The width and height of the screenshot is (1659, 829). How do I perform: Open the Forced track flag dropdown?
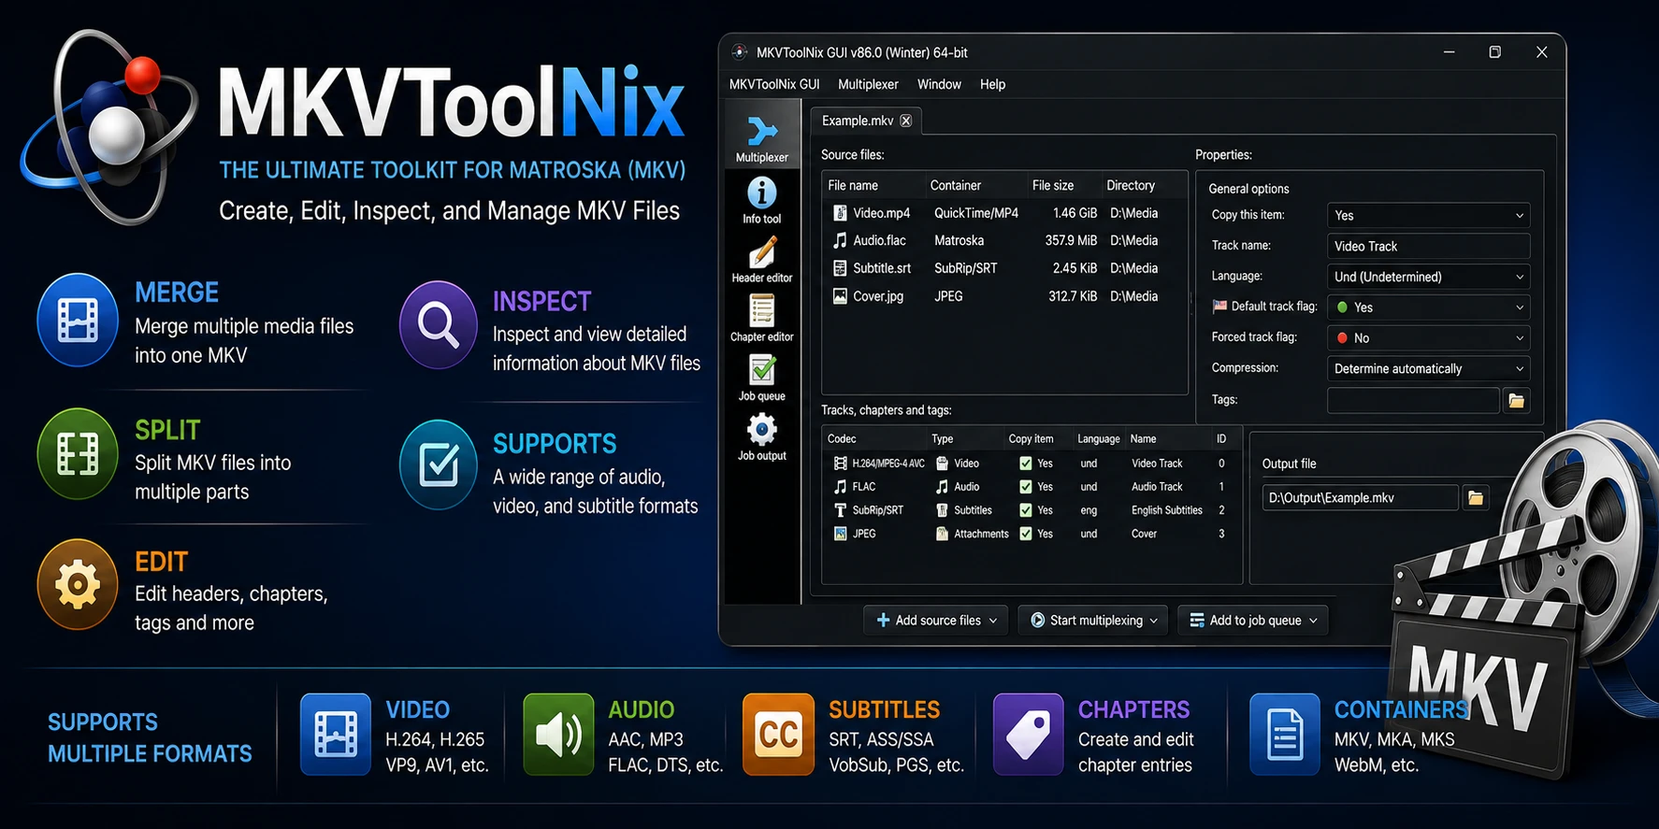[1428, 338]
